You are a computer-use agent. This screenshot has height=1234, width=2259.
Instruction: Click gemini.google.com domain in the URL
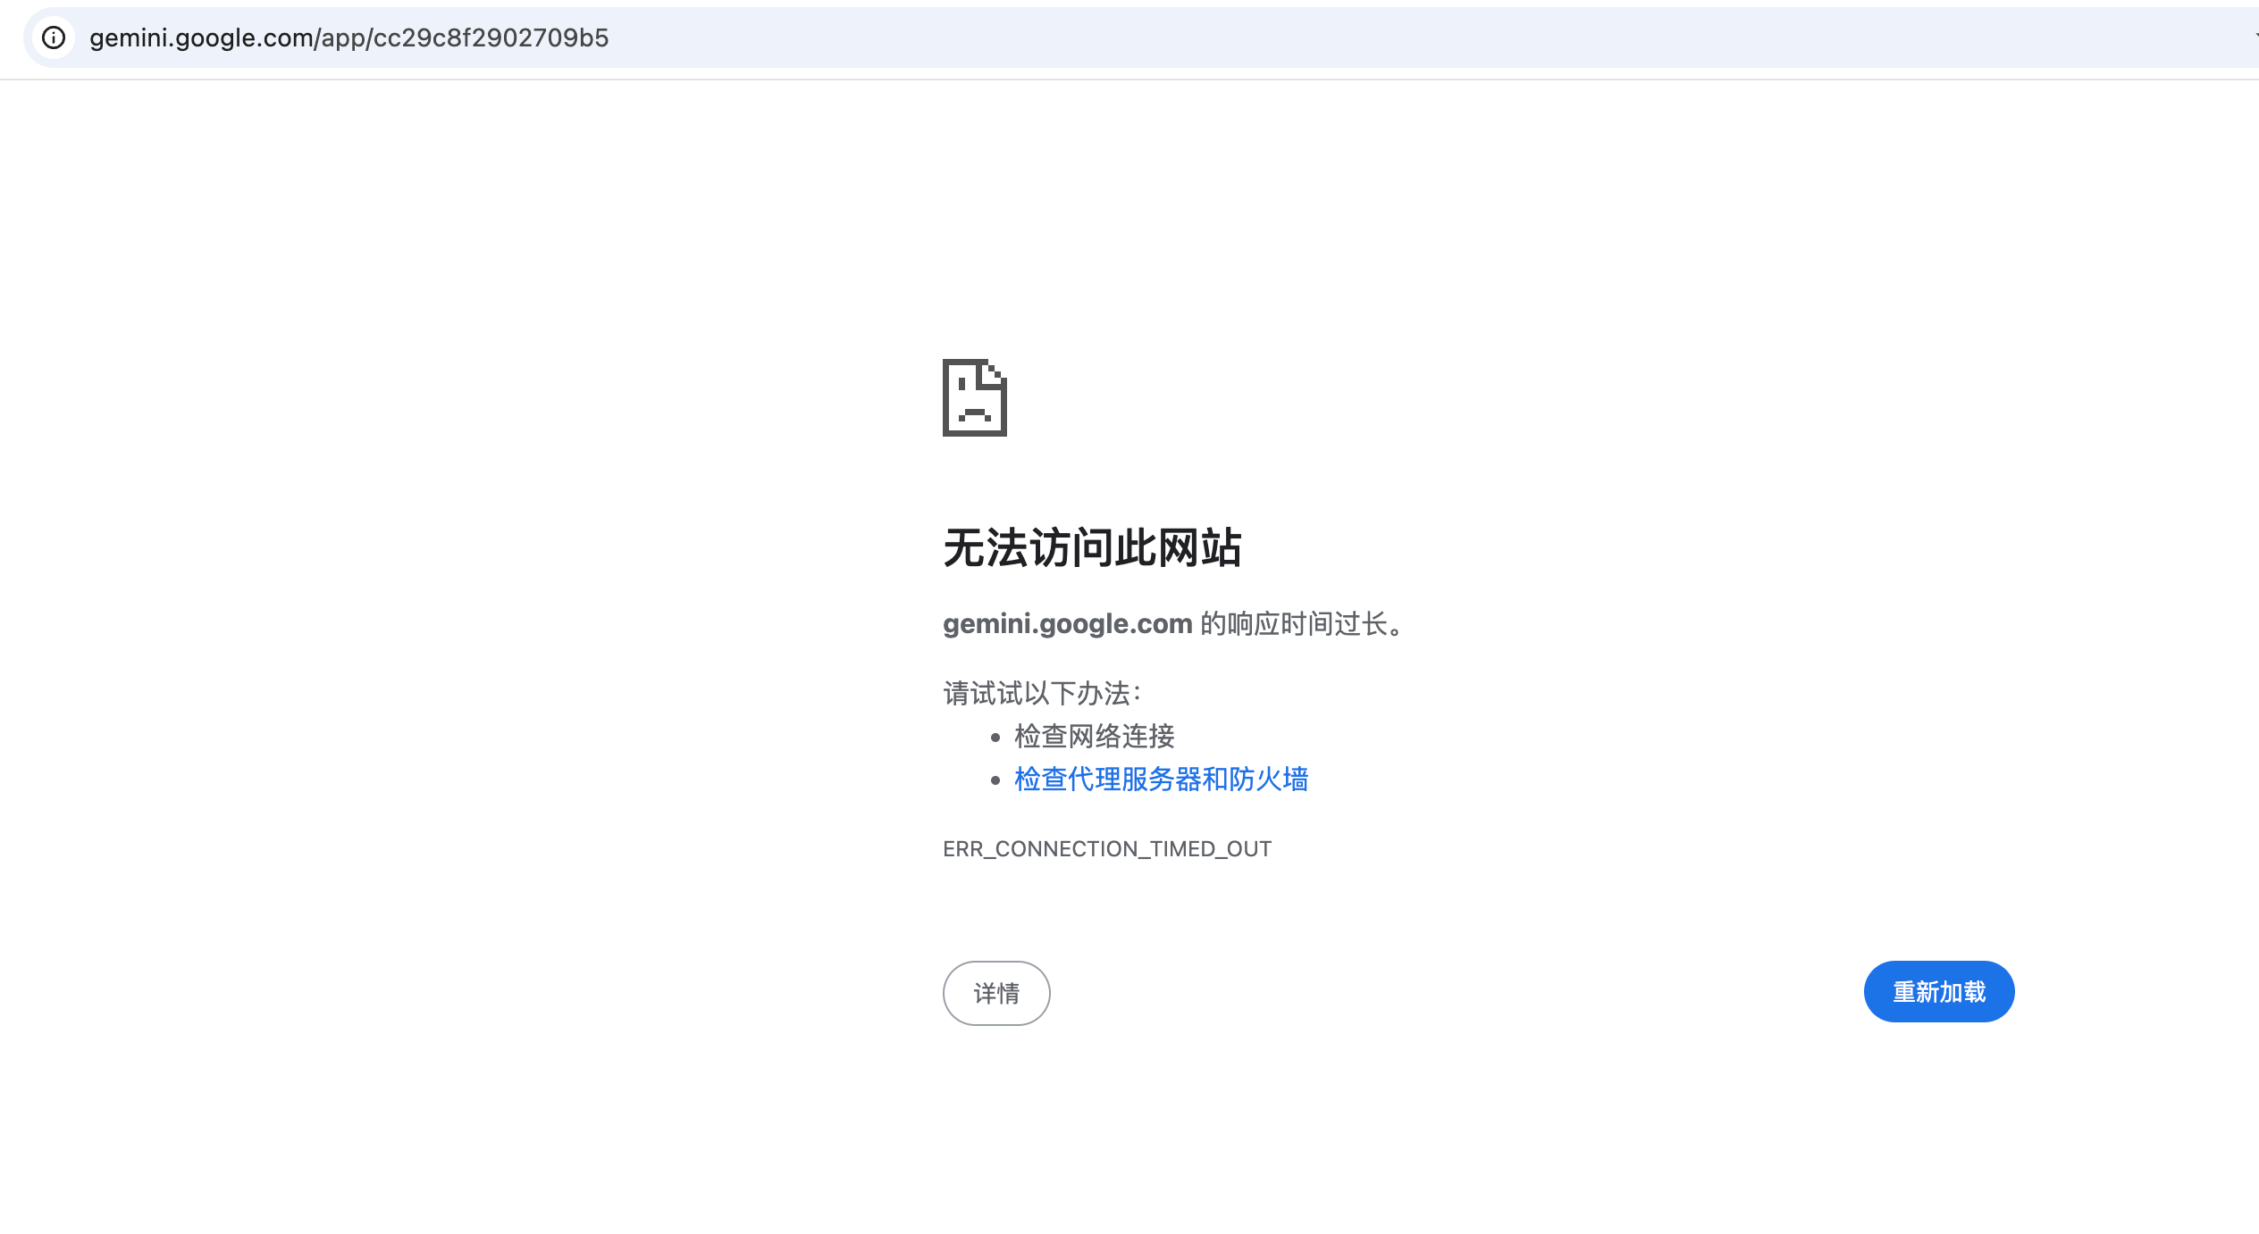(x=201, y=38)
